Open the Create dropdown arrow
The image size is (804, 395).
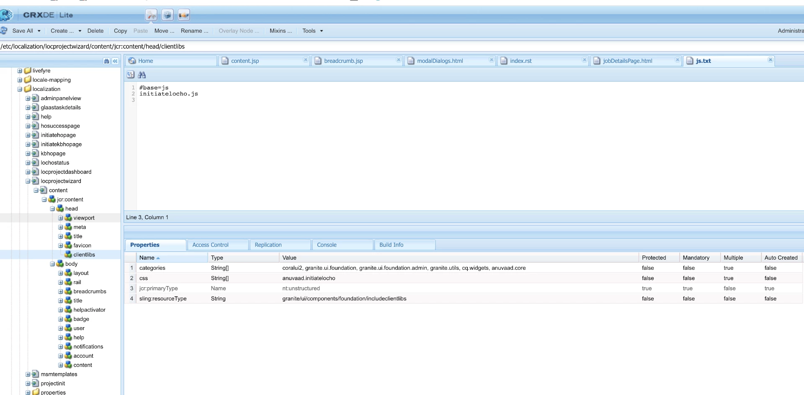pyautogui.click(x=80, y=31)
